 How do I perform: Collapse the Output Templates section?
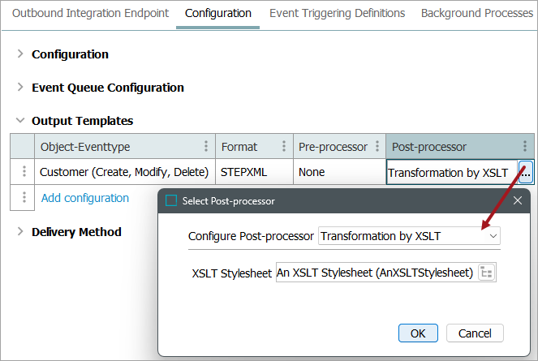pyautogui.click(x=20, y=121)
